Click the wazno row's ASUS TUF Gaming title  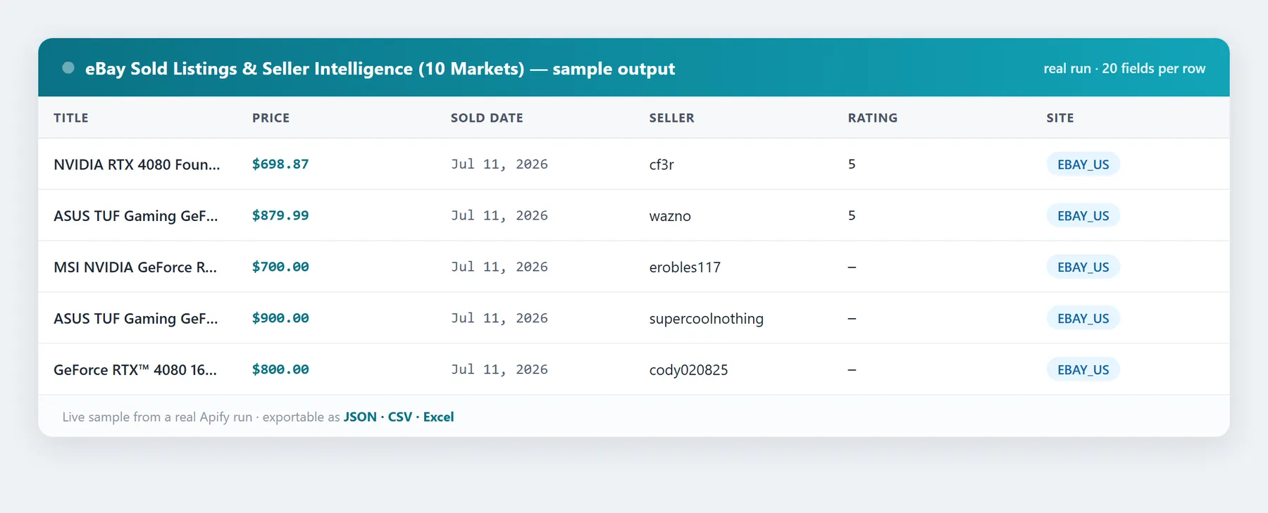(136, 215)
